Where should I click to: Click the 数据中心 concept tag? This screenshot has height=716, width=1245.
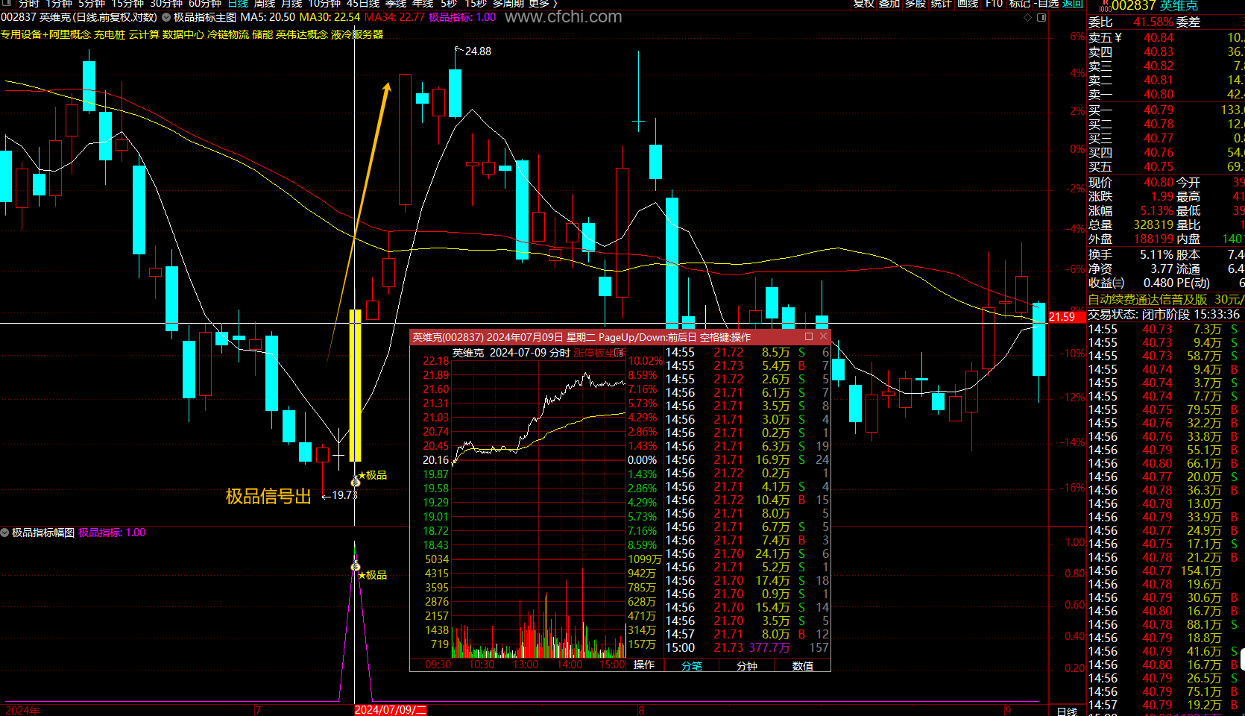(x=183, y=34)
